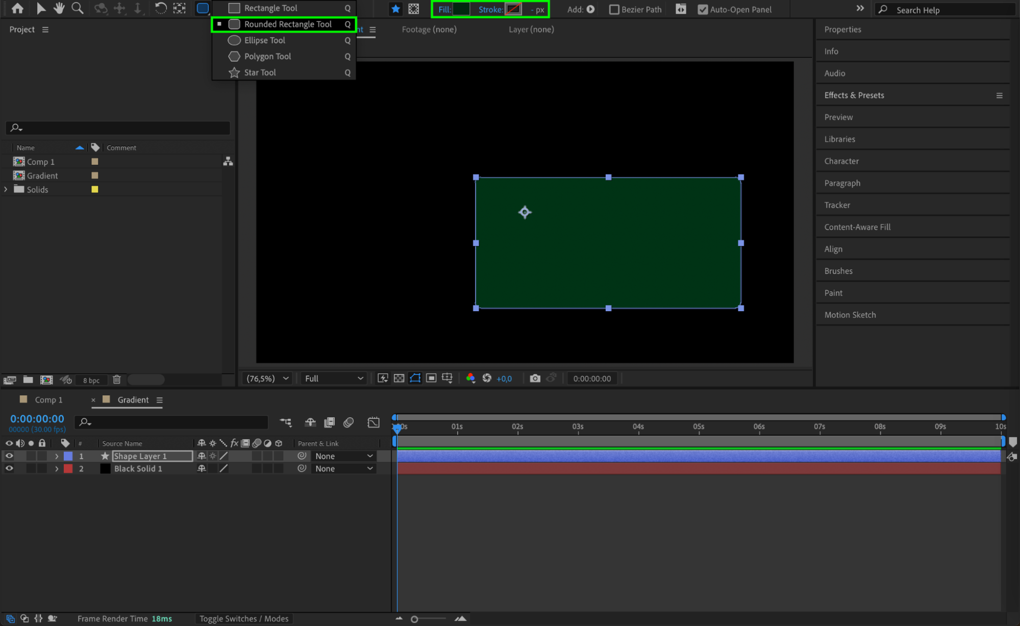Viewport: 1020px width, 626px height.
Task: Choose Ellipse Tool from the menu
Action: click(x=264, y=40)
